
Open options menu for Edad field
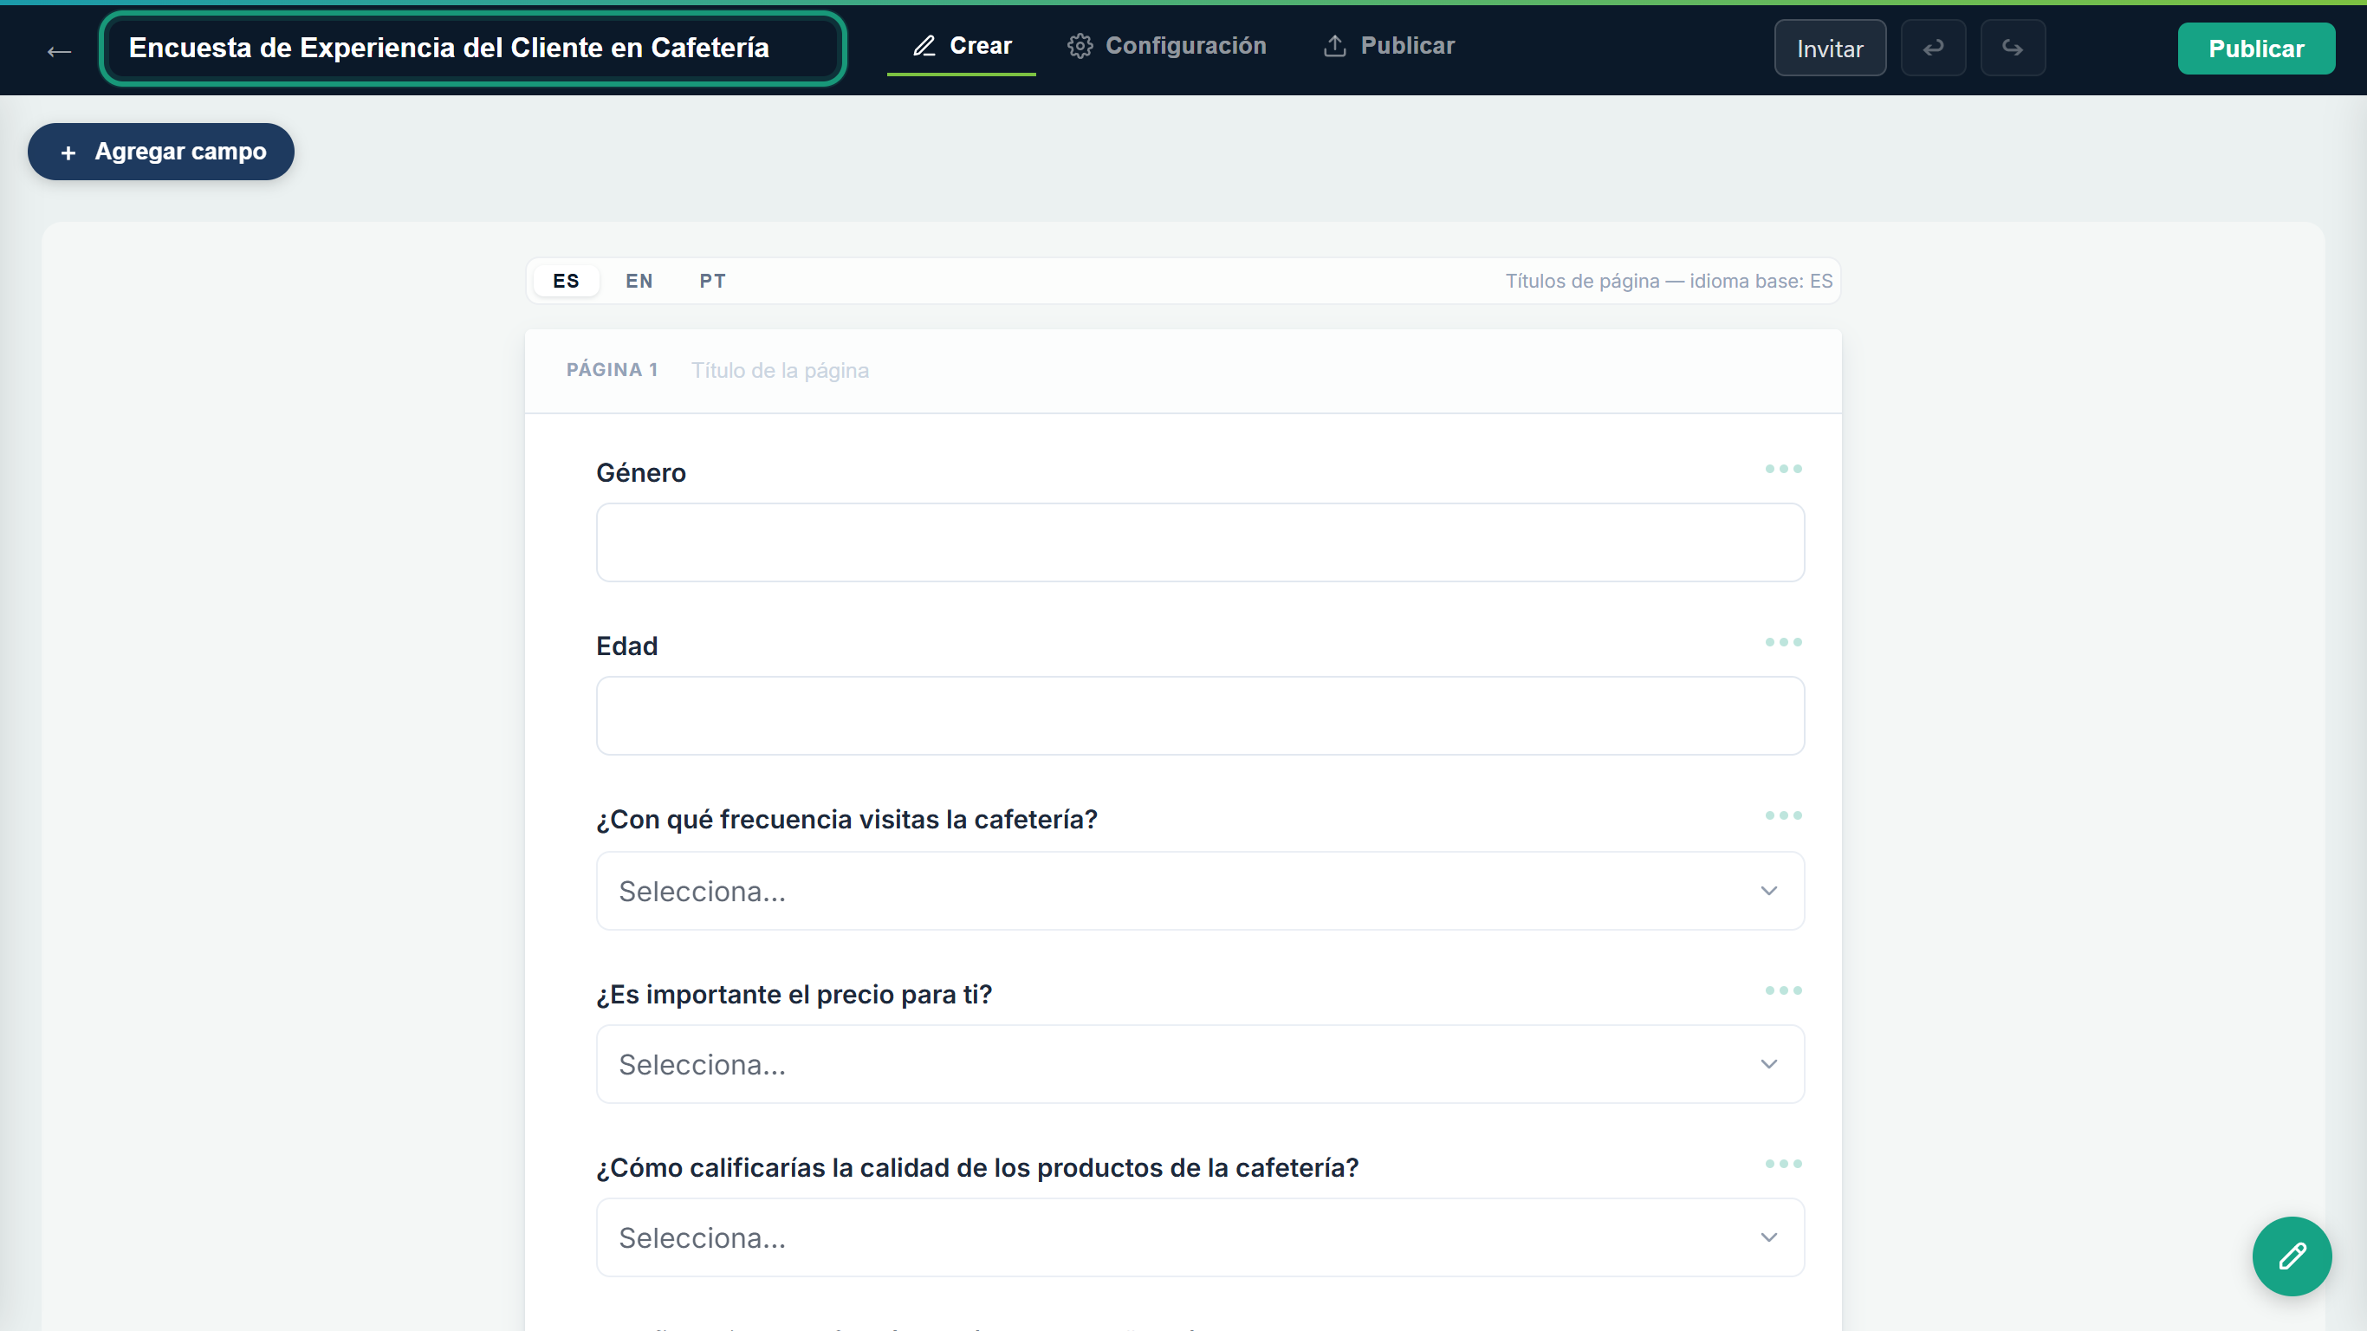[1782, 641]
